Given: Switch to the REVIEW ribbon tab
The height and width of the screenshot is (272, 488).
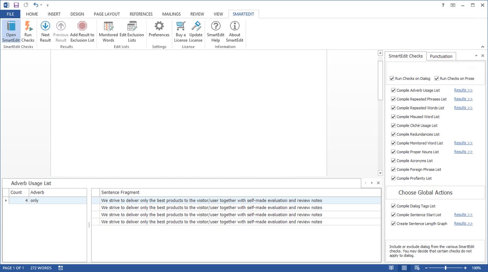Looking at the screenshot, I should point(197,14).
